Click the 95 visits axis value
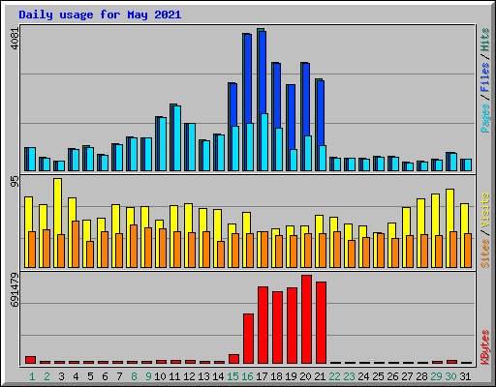Viewport: 496px width, 387px height. 15,182
